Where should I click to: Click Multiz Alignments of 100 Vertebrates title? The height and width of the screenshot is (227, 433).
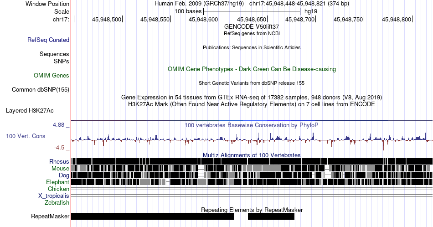[x=252, y=155]
